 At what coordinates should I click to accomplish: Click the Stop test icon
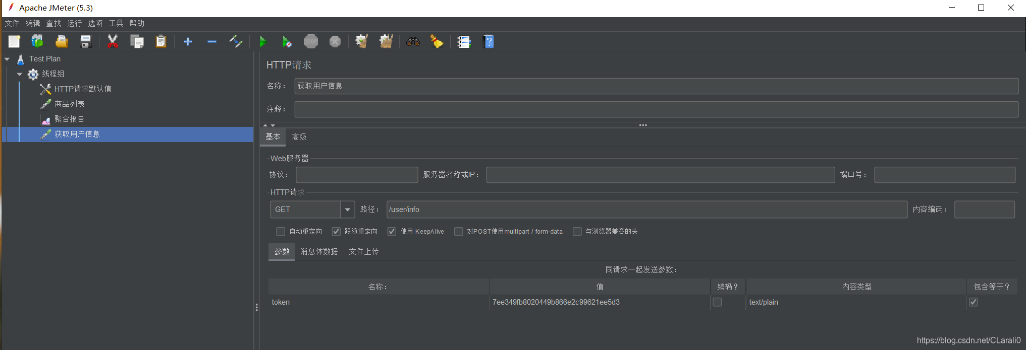(311, 42)
